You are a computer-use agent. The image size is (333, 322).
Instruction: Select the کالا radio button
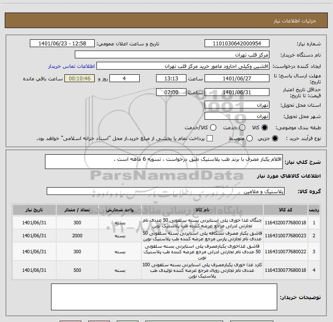click(x=265, y=128)
